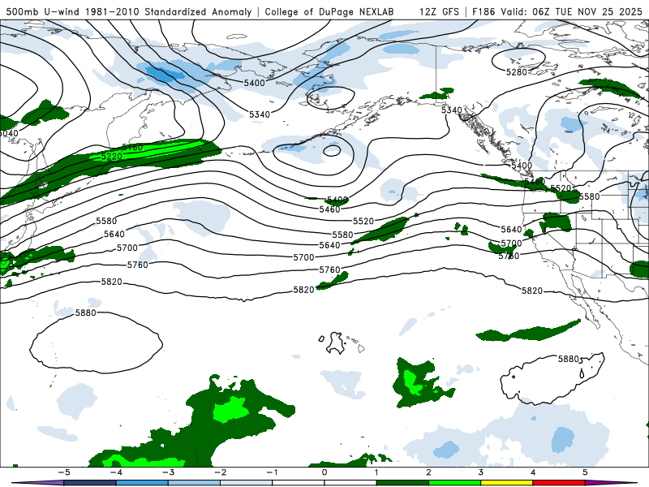The width and height of the screenshot is (649, 487).
Task: Click the '5280' contour label
Action: [516, 72]
